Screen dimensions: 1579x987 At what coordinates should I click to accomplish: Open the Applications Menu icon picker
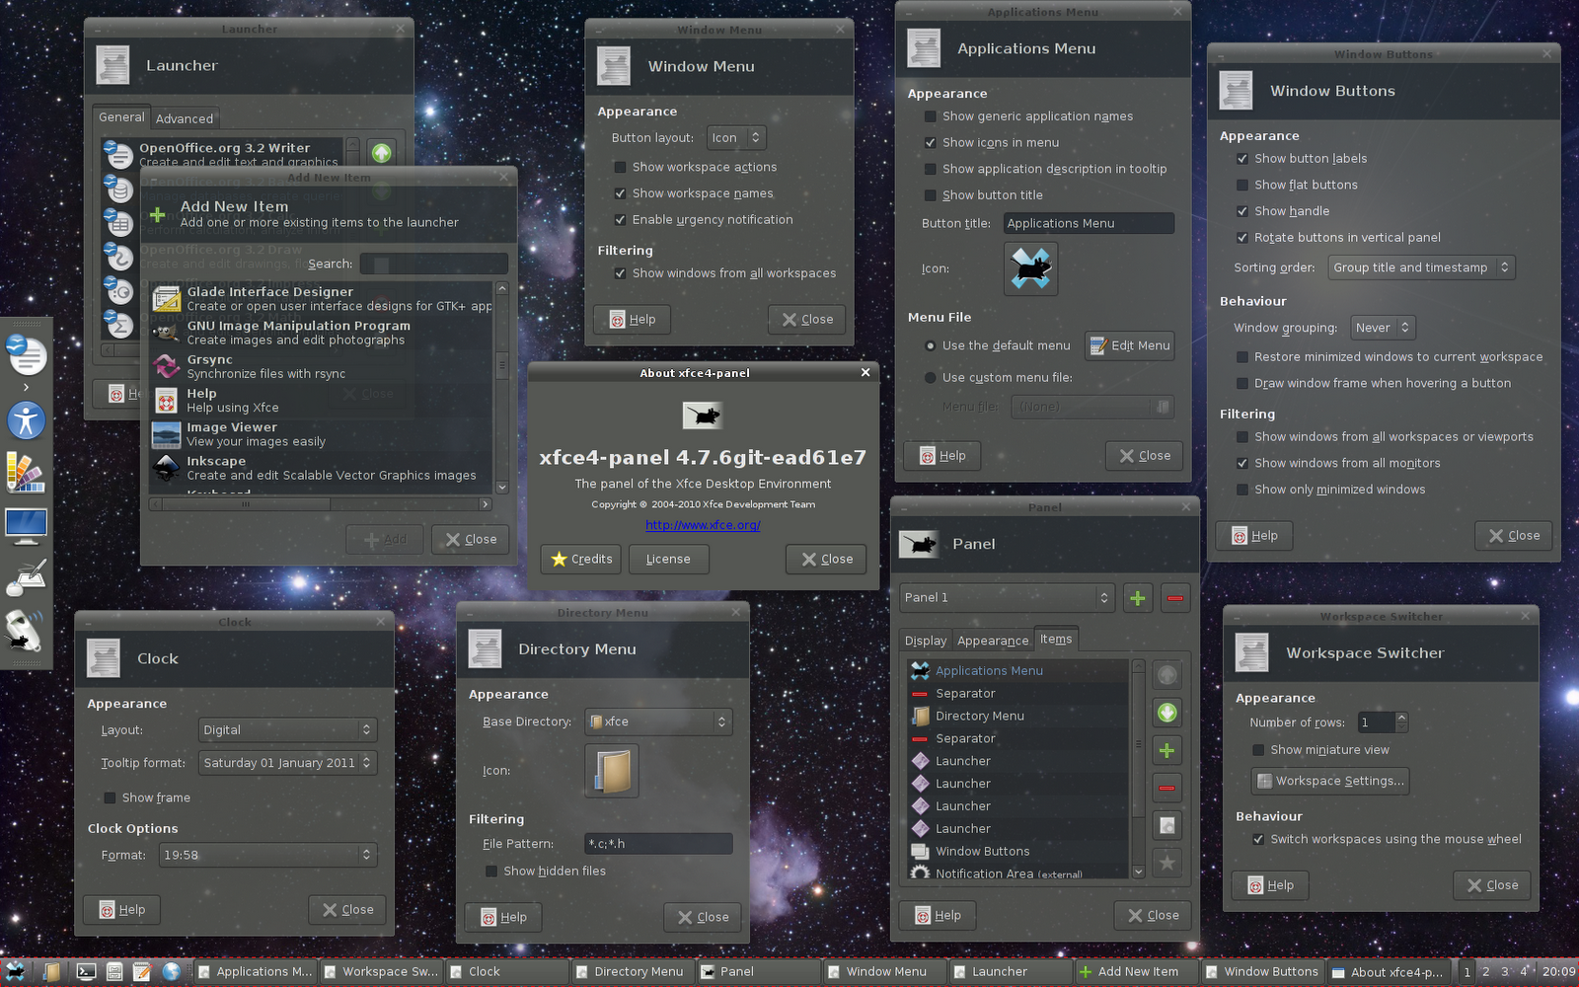[x=1030, y=267]
